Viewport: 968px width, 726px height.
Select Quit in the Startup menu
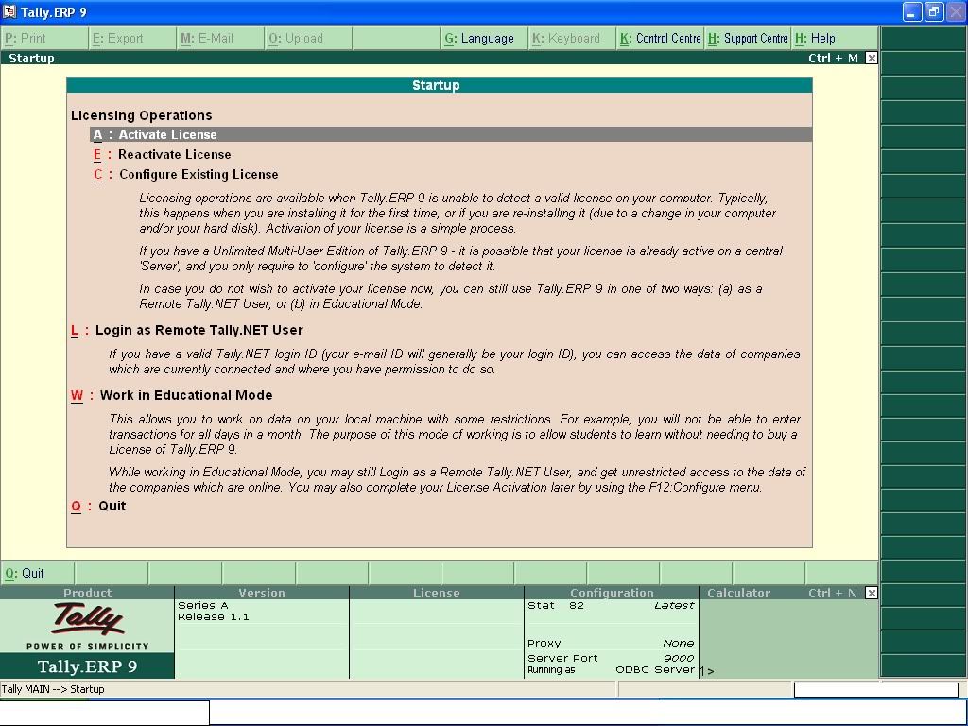click(98, 507)
